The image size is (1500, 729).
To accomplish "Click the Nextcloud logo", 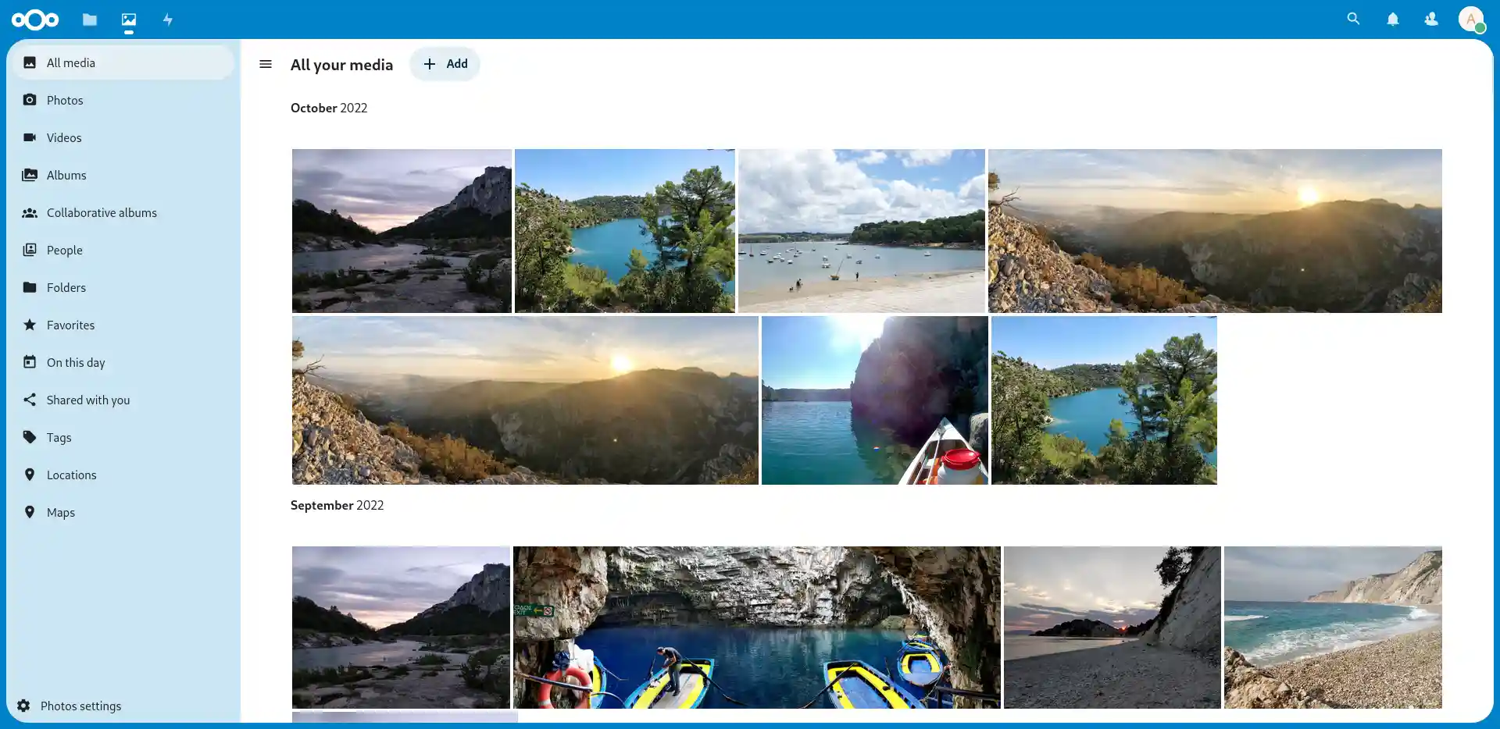I will (36, 19).
